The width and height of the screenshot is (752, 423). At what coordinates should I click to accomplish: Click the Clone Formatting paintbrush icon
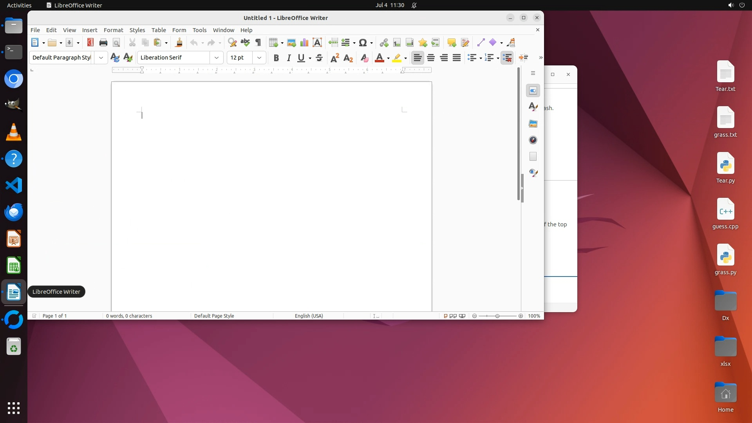pyautogui.click(x=179, y=43)
